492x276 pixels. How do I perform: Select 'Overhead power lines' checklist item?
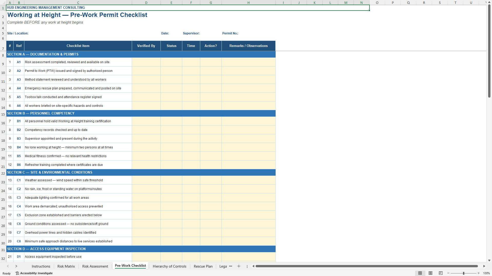pyautogui.click(x=78, y=233)
